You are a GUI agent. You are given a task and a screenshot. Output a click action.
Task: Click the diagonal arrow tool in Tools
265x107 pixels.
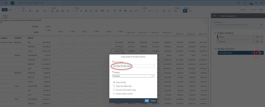120,11
